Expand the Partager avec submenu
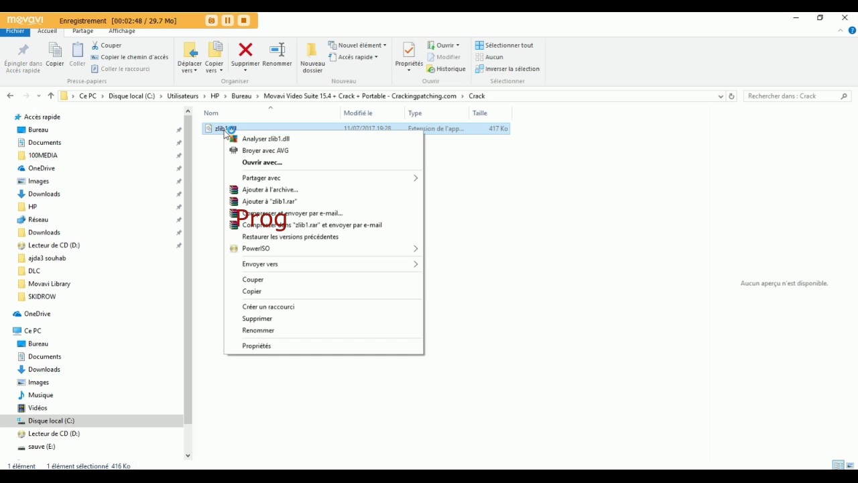 tap(324, 178)
